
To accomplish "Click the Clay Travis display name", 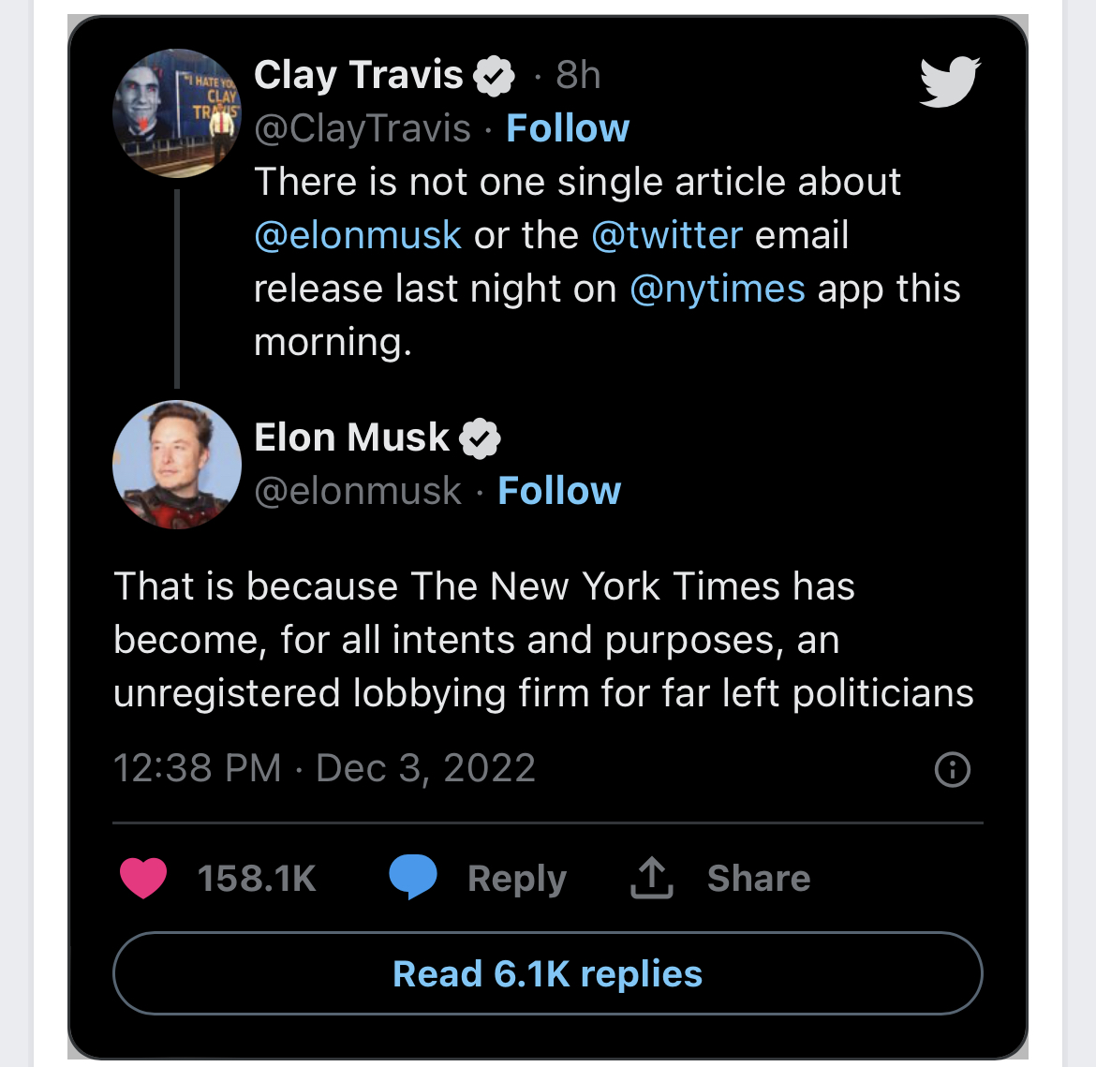I will [x=358, y=75].
